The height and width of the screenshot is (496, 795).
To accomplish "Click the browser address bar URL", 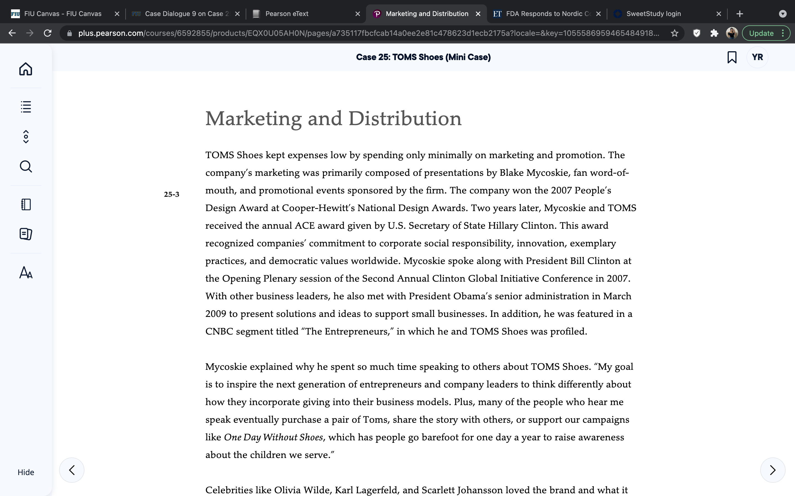I will tap(368, 33).
